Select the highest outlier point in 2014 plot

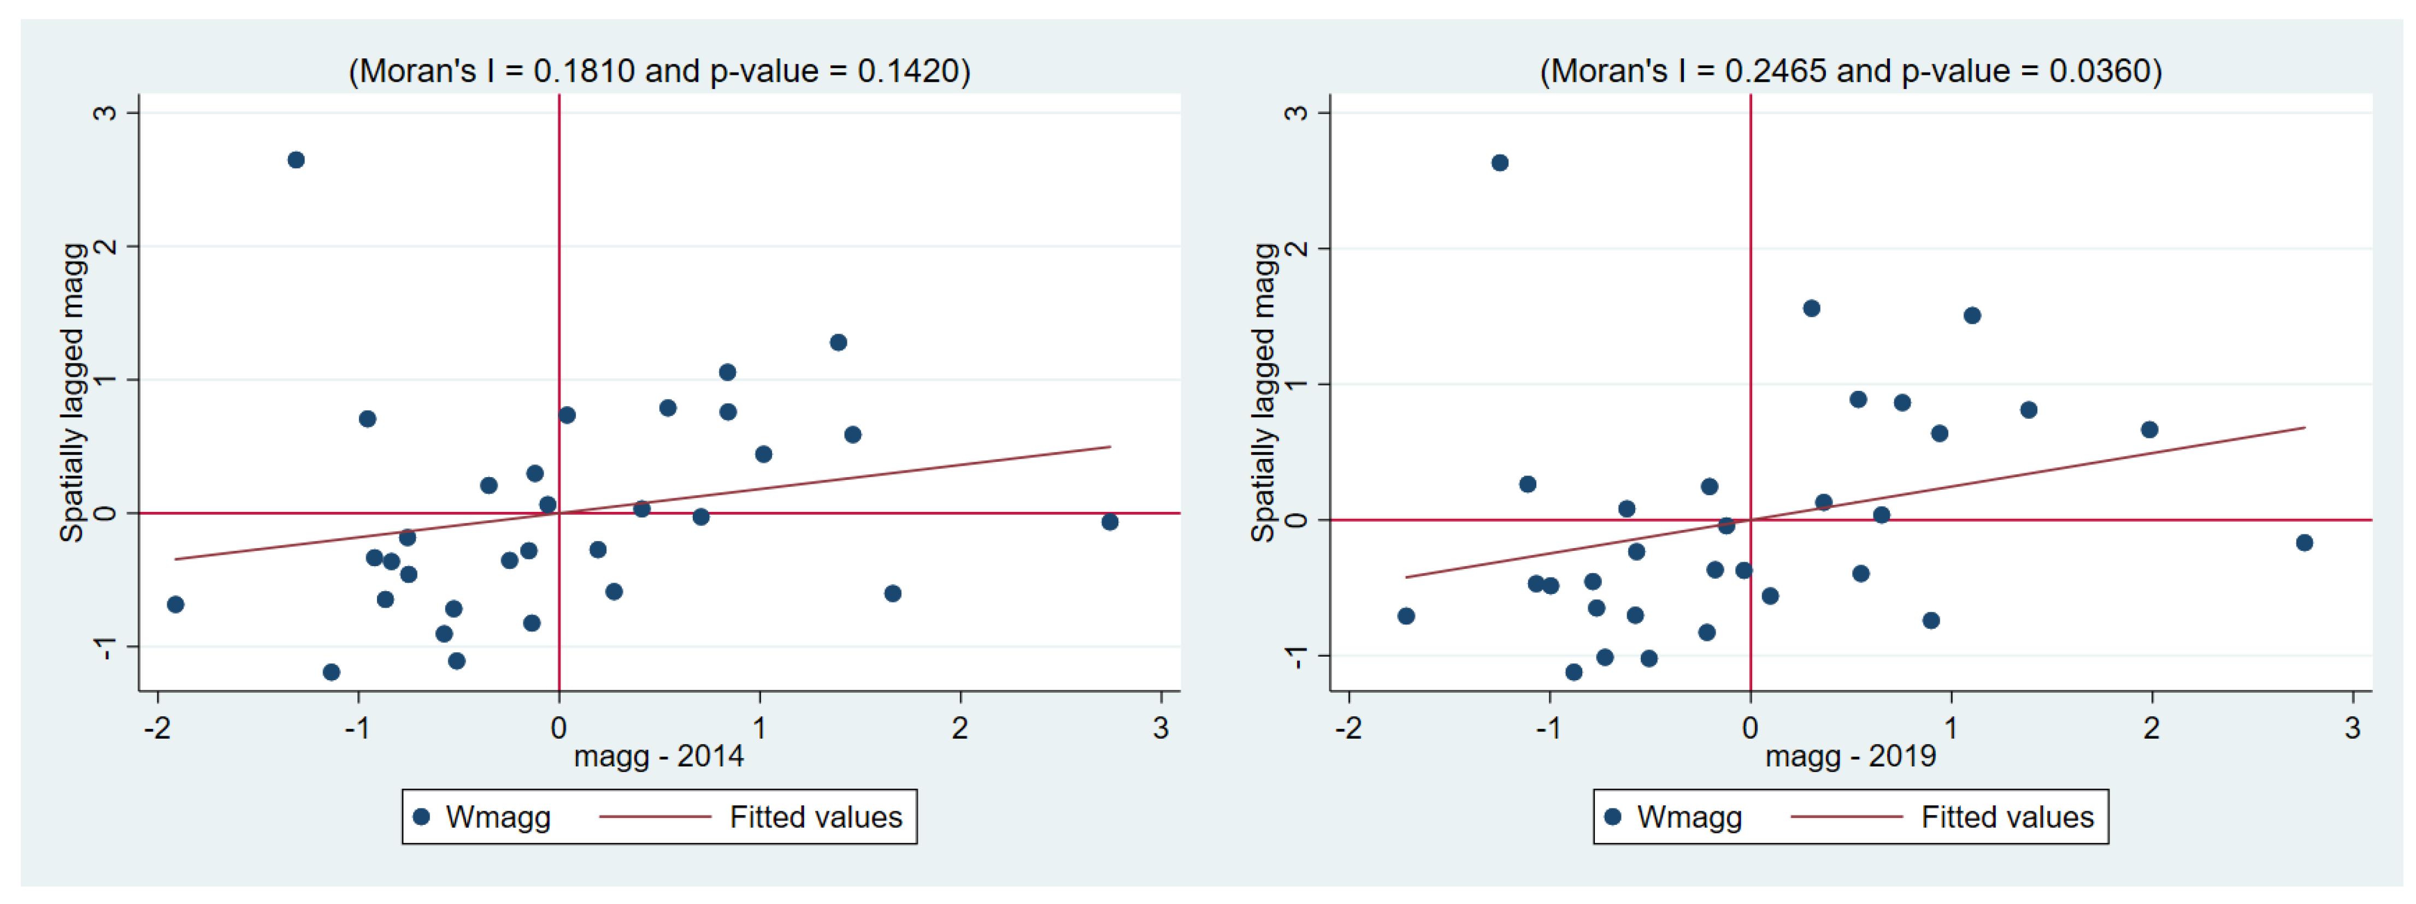(x=296, y=160)
